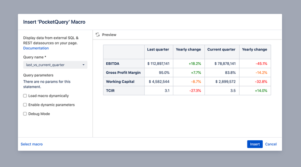
Task: Select the -32.8% cell
Action: coord(255,81)
